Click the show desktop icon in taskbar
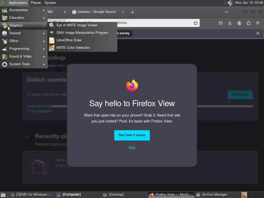Viewport: 264px width, 198px height. pyautogui.click(x=3, y=195)
